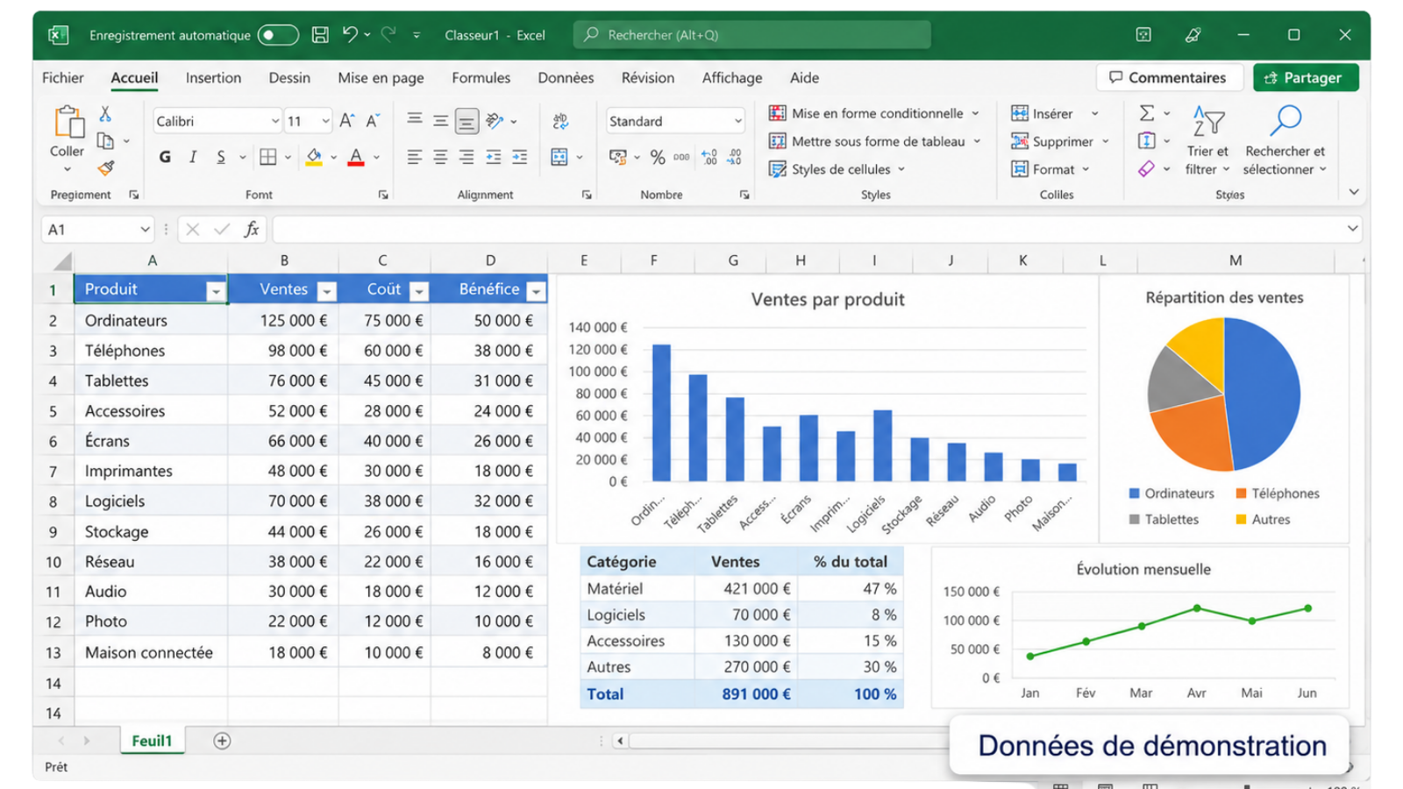Click the Format Painter brush icon

106,167
